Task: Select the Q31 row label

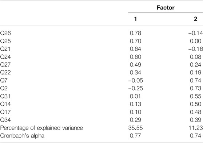Action: click(5, 96)
